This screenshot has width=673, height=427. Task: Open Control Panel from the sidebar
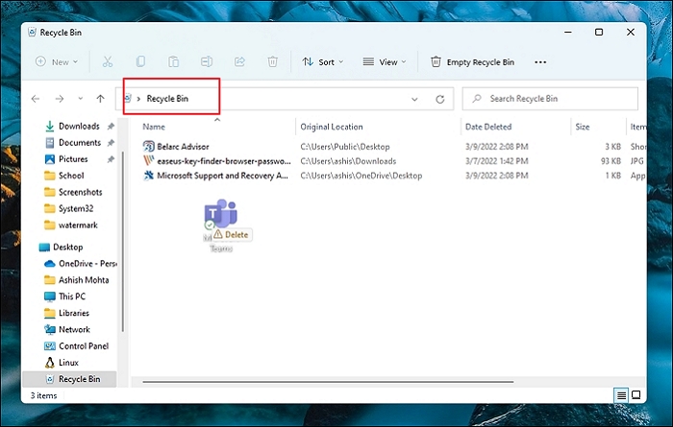[83, 345]
